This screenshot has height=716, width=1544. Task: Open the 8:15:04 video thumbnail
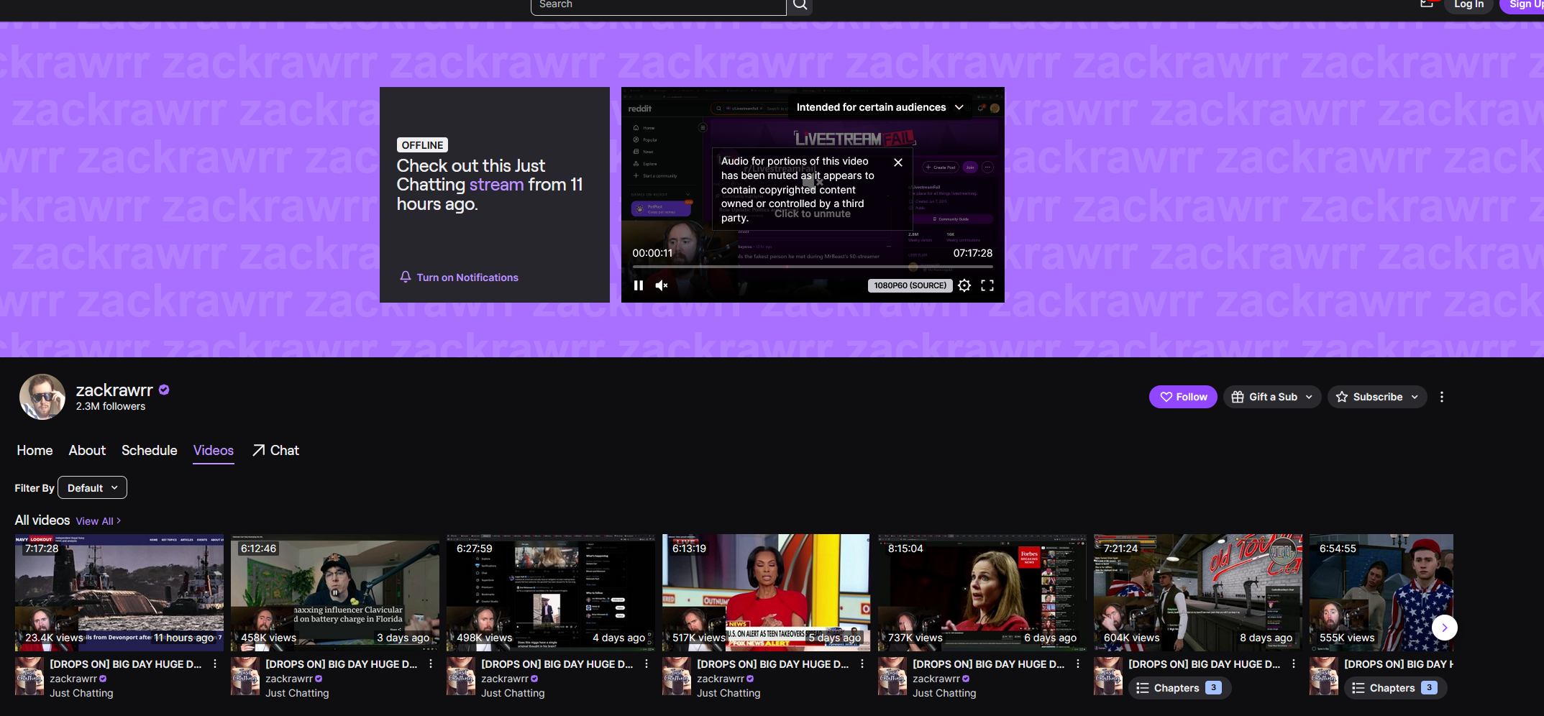[x=982, y=592]
